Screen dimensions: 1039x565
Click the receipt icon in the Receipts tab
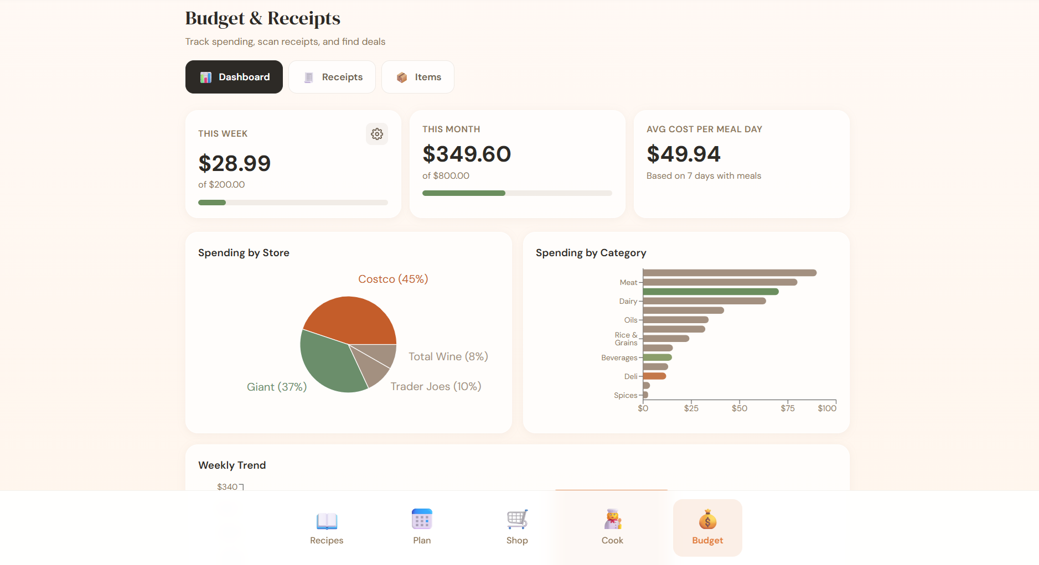[x=308, y=77]
